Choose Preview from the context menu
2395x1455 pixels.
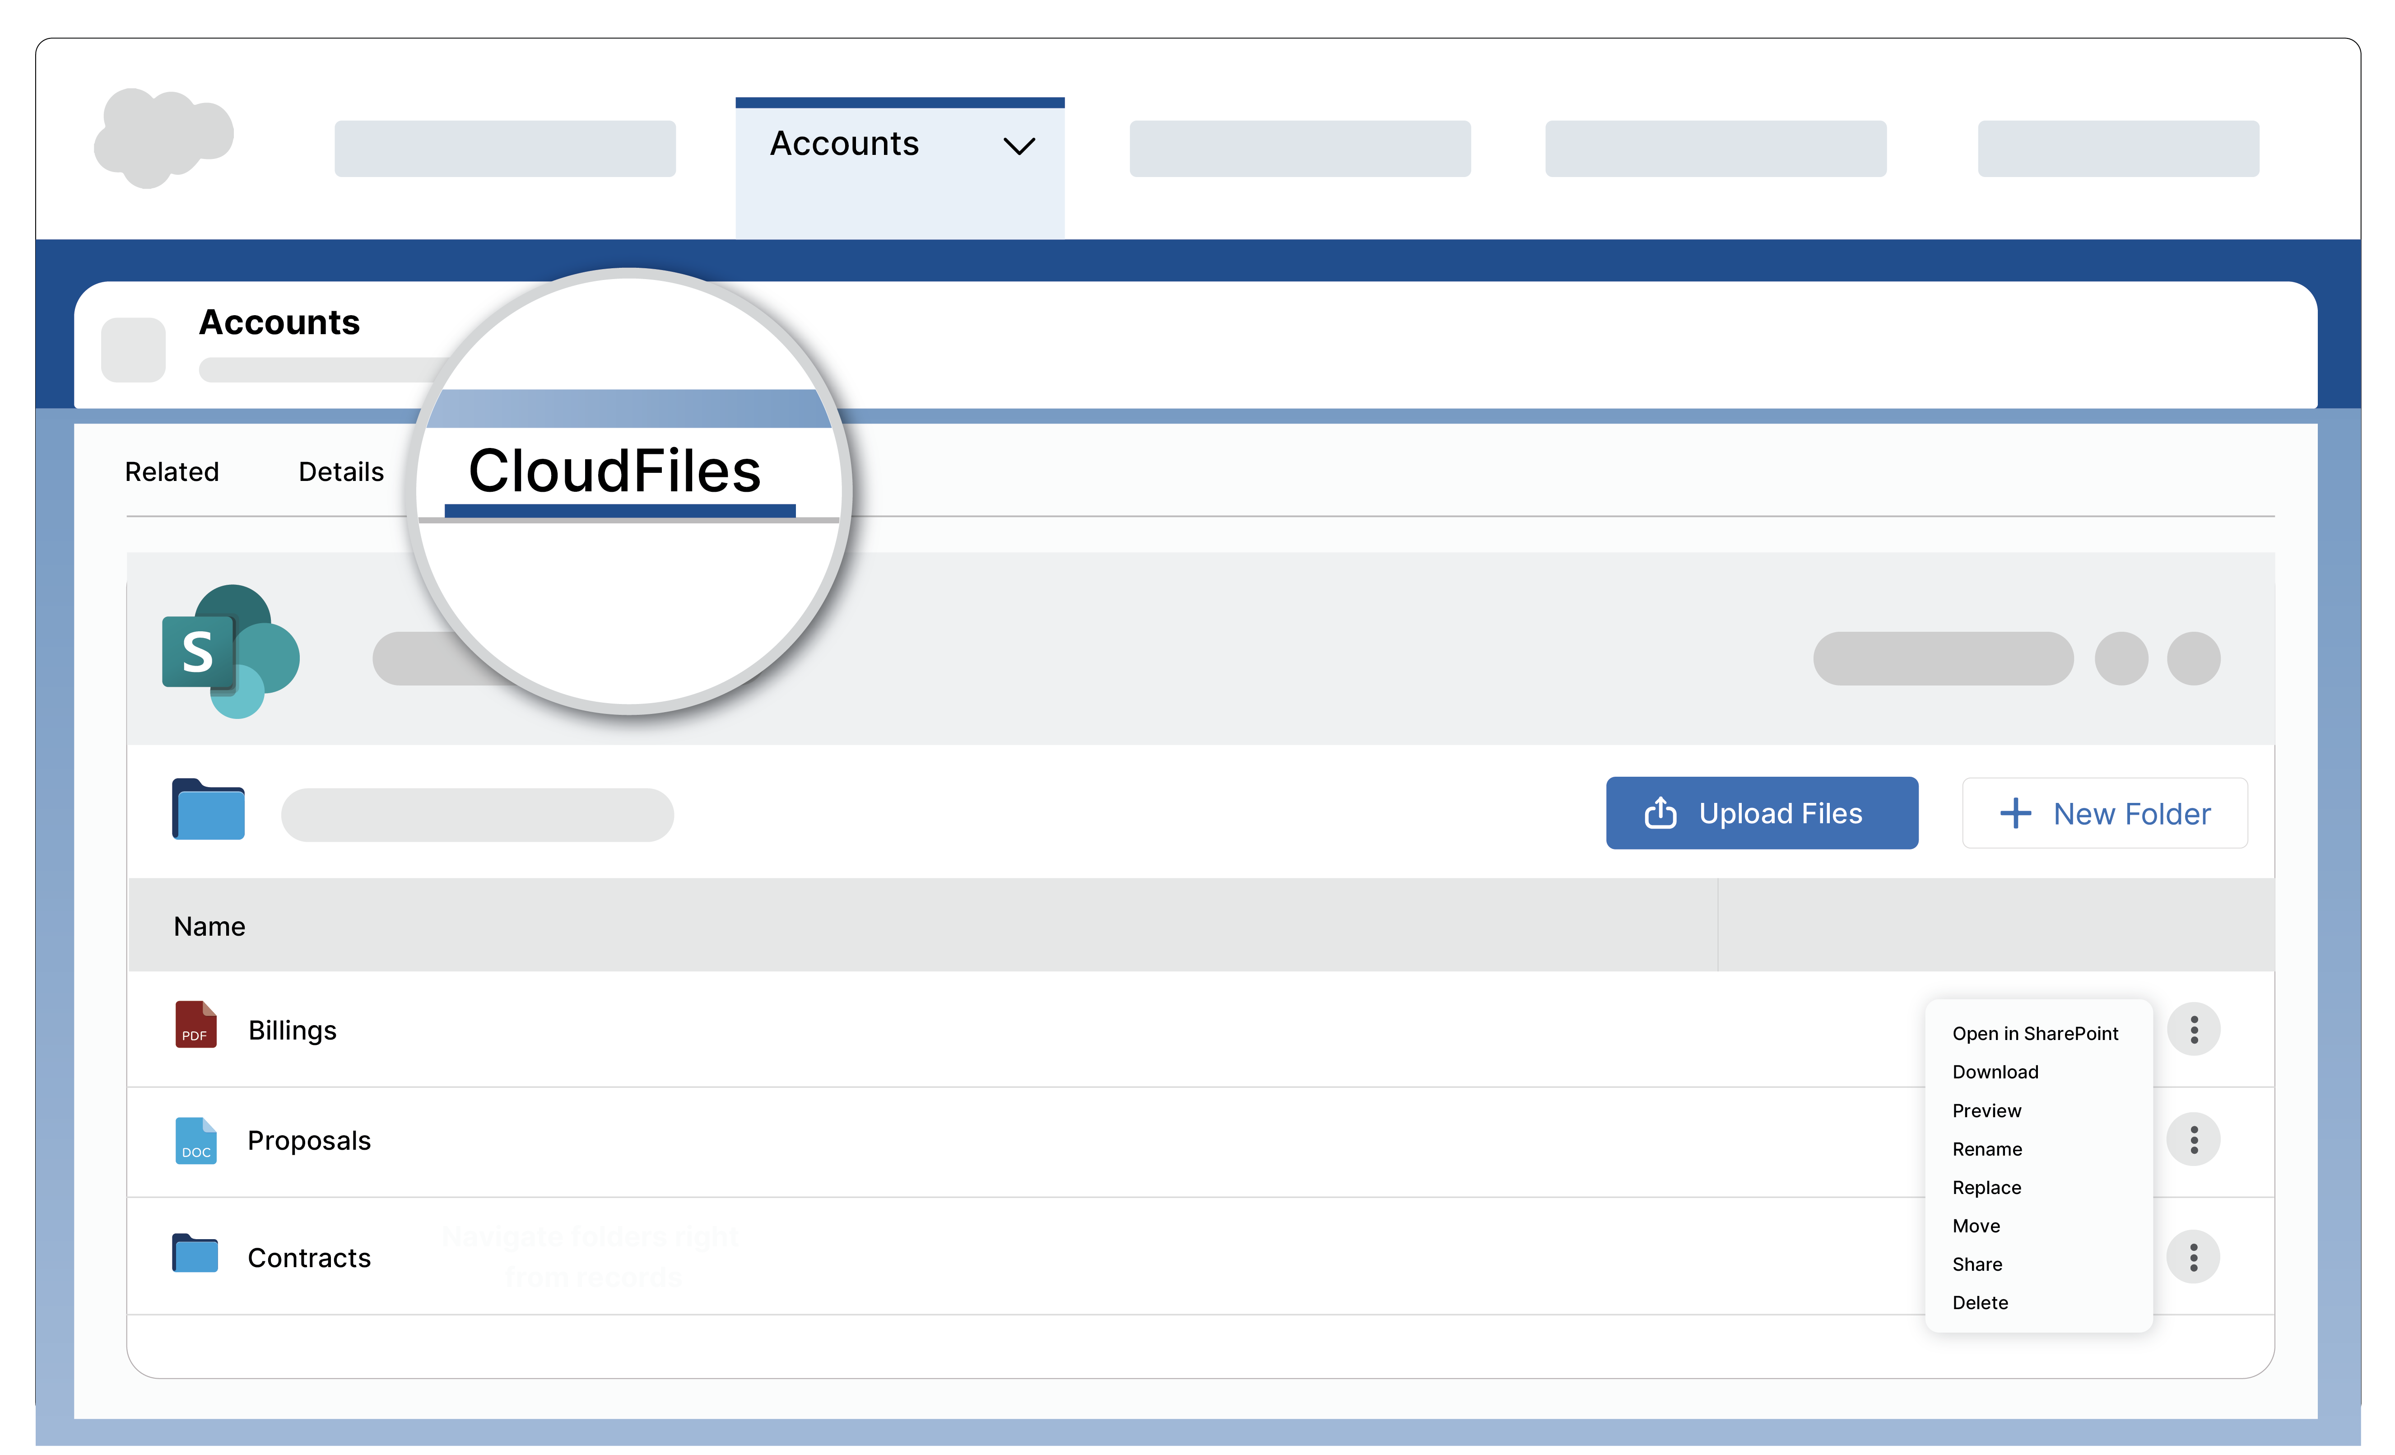click(1986, 1111)
